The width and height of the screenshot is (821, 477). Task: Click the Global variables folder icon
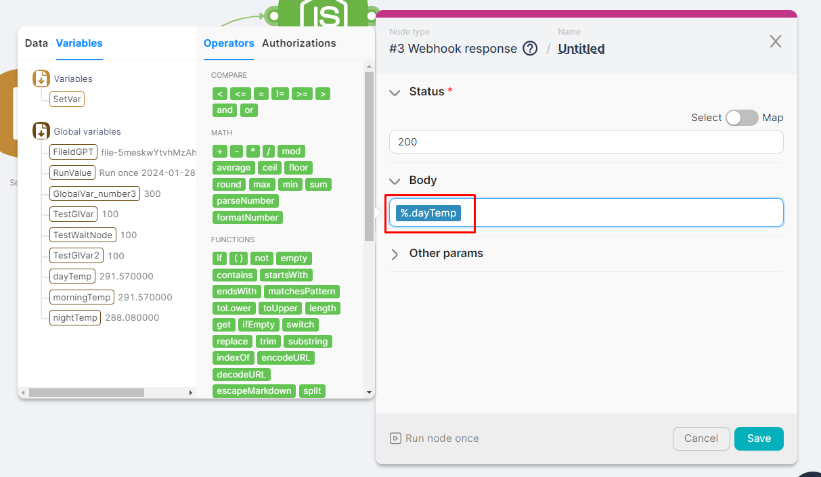click(x=41, y=131)
